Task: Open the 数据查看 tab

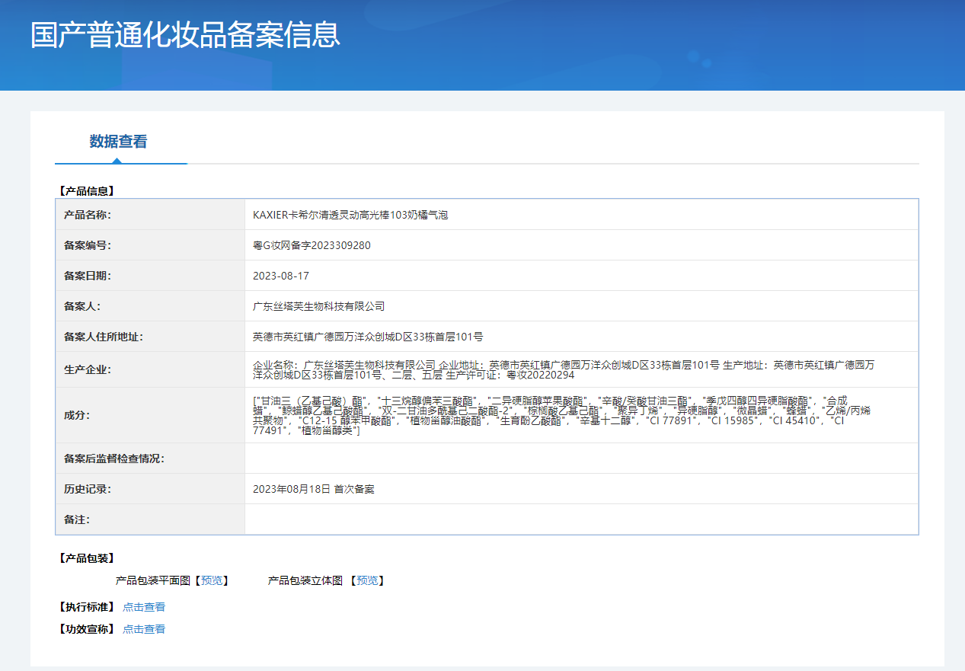Action: point(118,142)
